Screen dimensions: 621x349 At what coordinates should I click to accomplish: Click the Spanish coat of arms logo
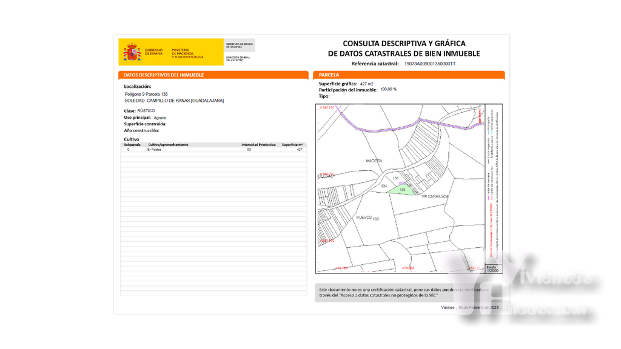pos(132,52)
